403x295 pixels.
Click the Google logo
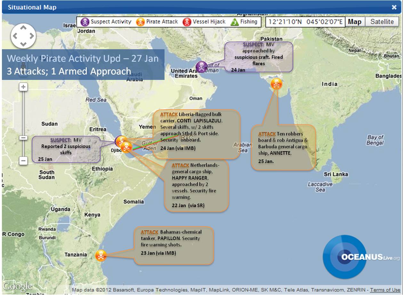[x=17, y=286]
